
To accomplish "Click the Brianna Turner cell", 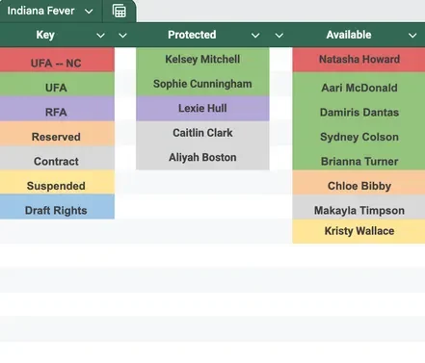I will (359, 158).
